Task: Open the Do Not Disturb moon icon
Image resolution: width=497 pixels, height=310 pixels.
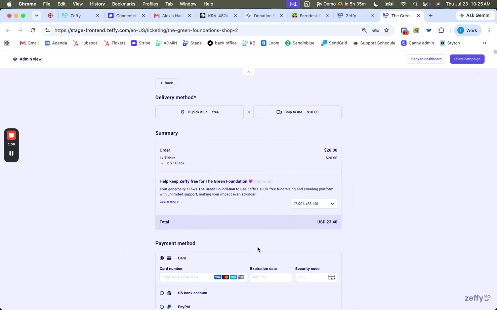Action: 376,4
